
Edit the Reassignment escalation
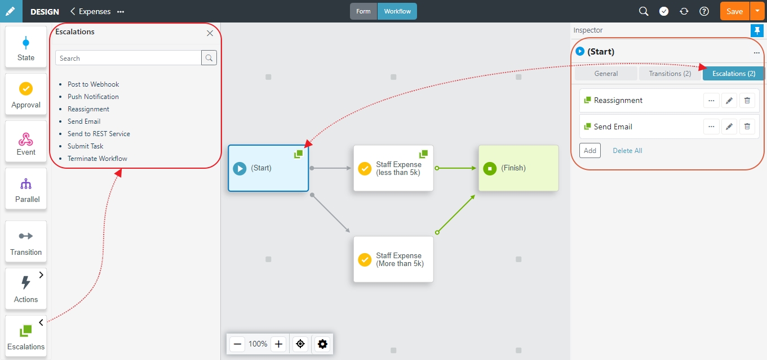(729, 101)
